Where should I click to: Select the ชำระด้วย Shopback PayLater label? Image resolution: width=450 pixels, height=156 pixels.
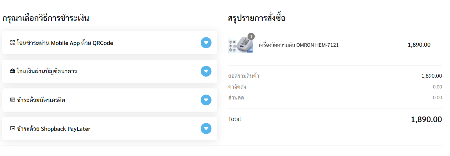(x=54, y=129)
